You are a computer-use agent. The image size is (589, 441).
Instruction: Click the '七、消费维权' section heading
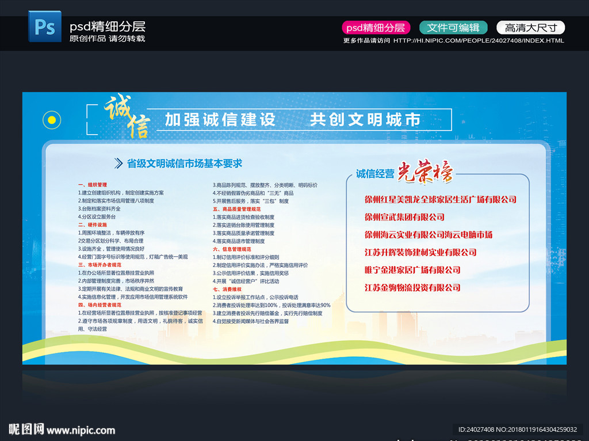click(x=227, y=290)
